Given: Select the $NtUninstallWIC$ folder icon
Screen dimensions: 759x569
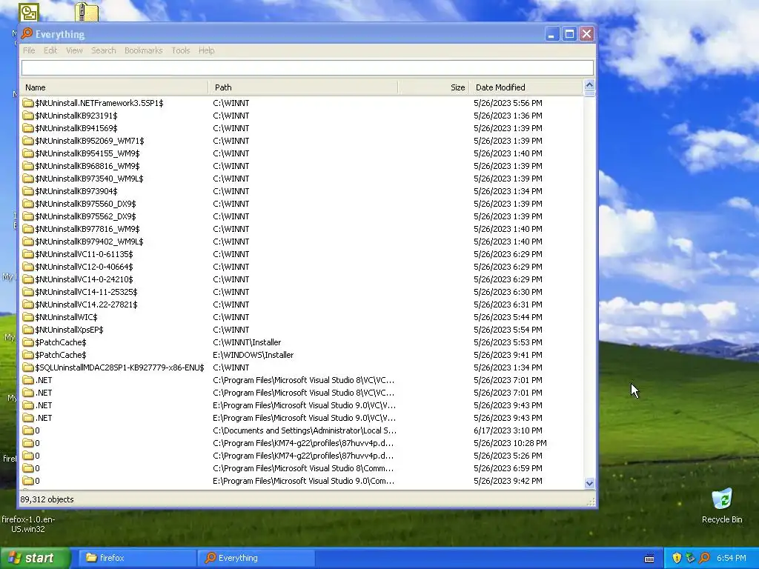Looking at the screenshot, I should (x=28, y=317).
